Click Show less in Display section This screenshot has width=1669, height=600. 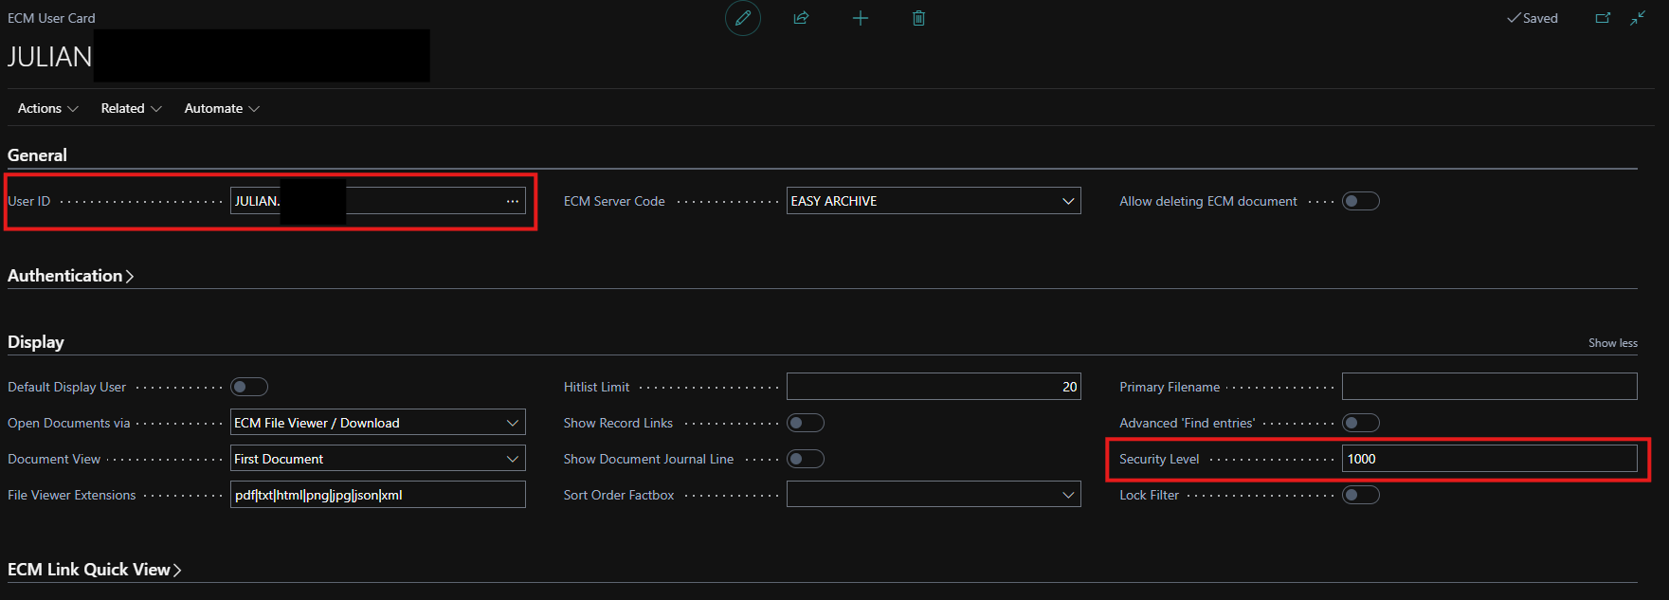[x=1612, y=343]
